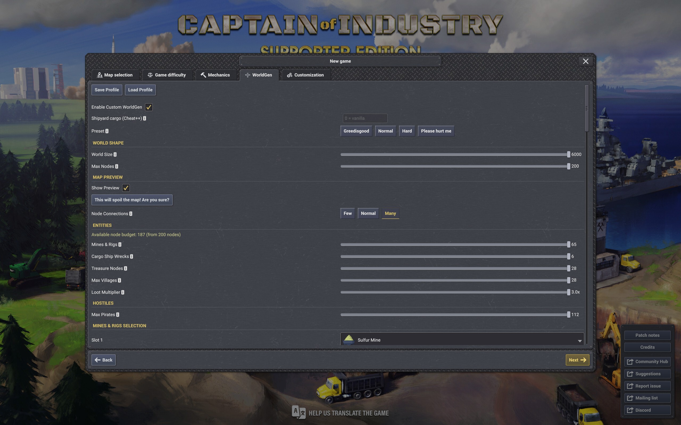The height and width of the screenshot is (425, 681).
Task: Click the Cargo Ship Wrecks info icon
Action: point(132,256)
